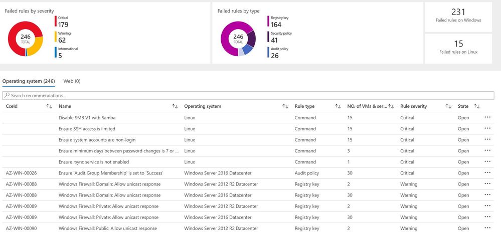The width and height of the screenshot is (501, 232).
Task: Click the AZ-WIN-00026 CceId cell
Action: click(21, 173)
